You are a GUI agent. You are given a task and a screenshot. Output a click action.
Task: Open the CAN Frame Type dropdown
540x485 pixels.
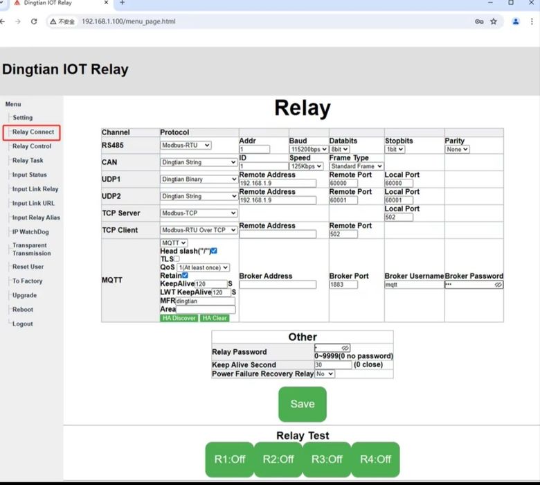click(356, 166)
